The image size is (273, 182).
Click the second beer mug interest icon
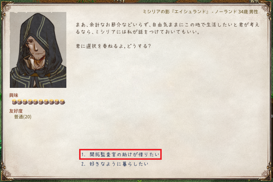point(20,102)
